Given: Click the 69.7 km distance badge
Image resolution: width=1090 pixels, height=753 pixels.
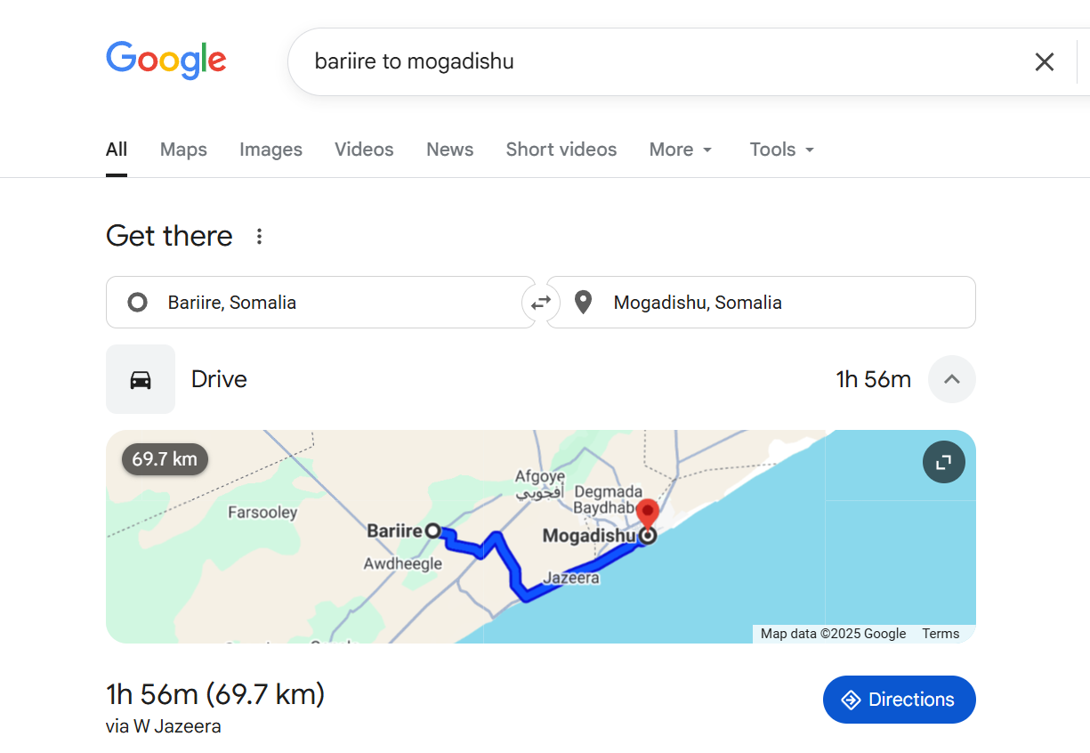Looking at the screenshot, I should click(x=164, y=459).
